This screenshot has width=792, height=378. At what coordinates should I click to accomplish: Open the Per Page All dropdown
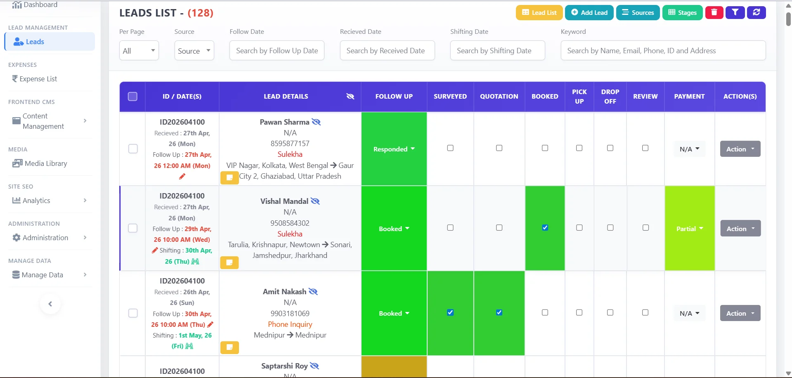pyautogui.click(x=139, y=50)
